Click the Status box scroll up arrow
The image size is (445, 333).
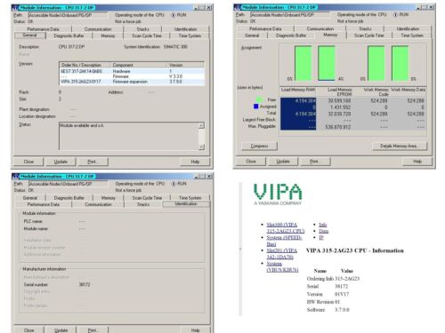coord(201,125)
